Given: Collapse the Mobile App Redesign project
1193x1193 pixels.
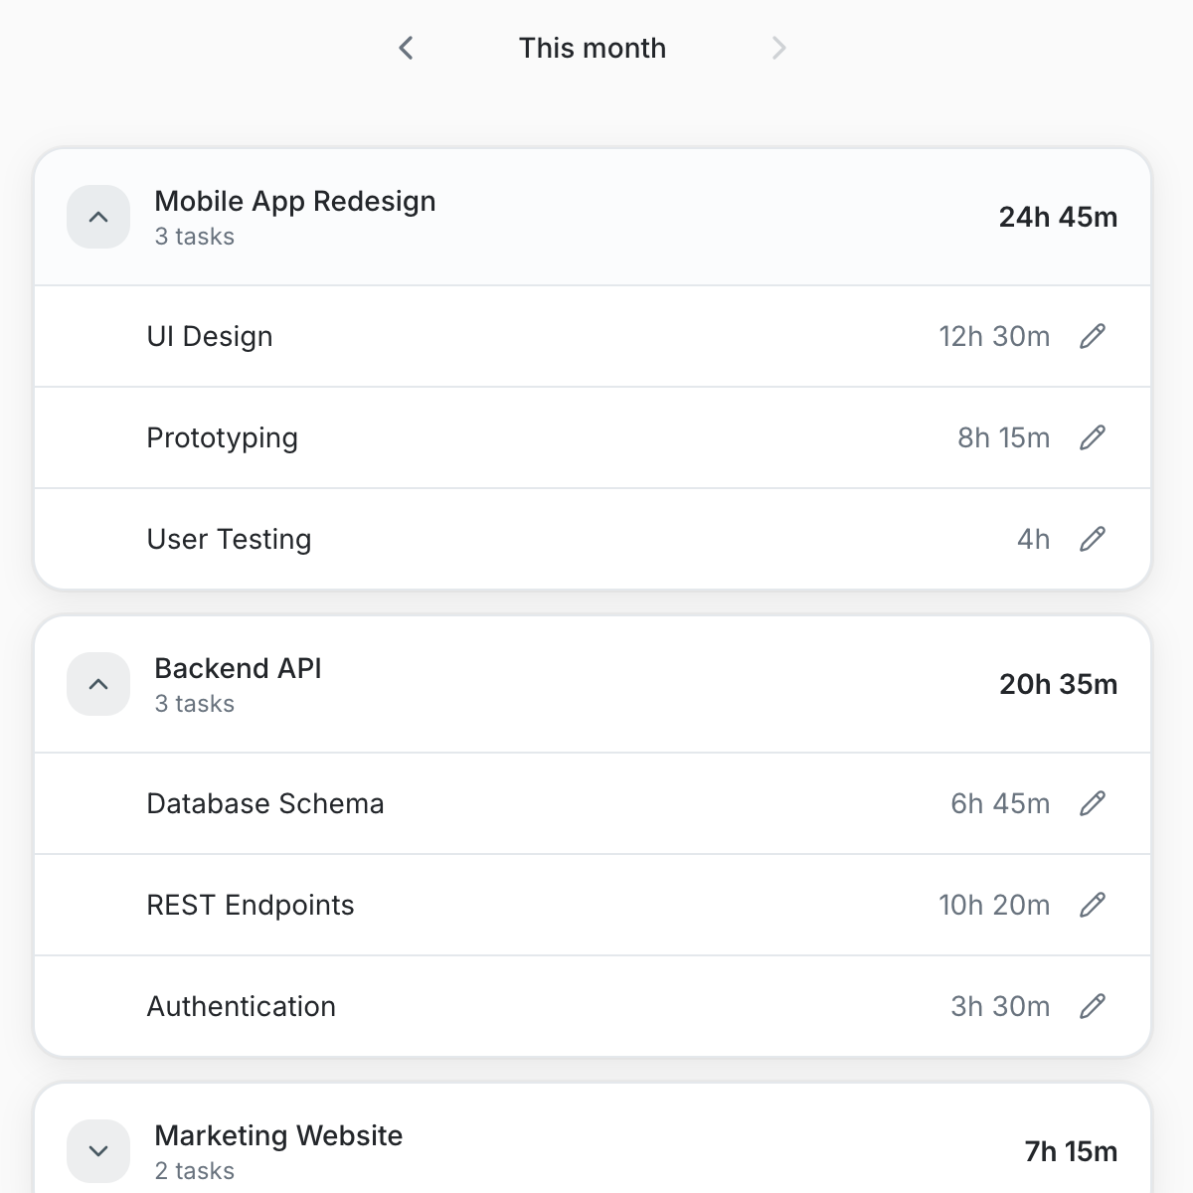Looking at the screenshot, I should (97, 217).
